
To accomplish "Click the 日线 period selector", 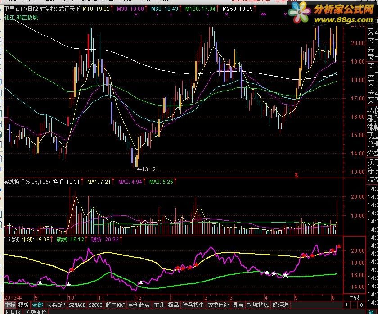I will click(x=355, y=297).
